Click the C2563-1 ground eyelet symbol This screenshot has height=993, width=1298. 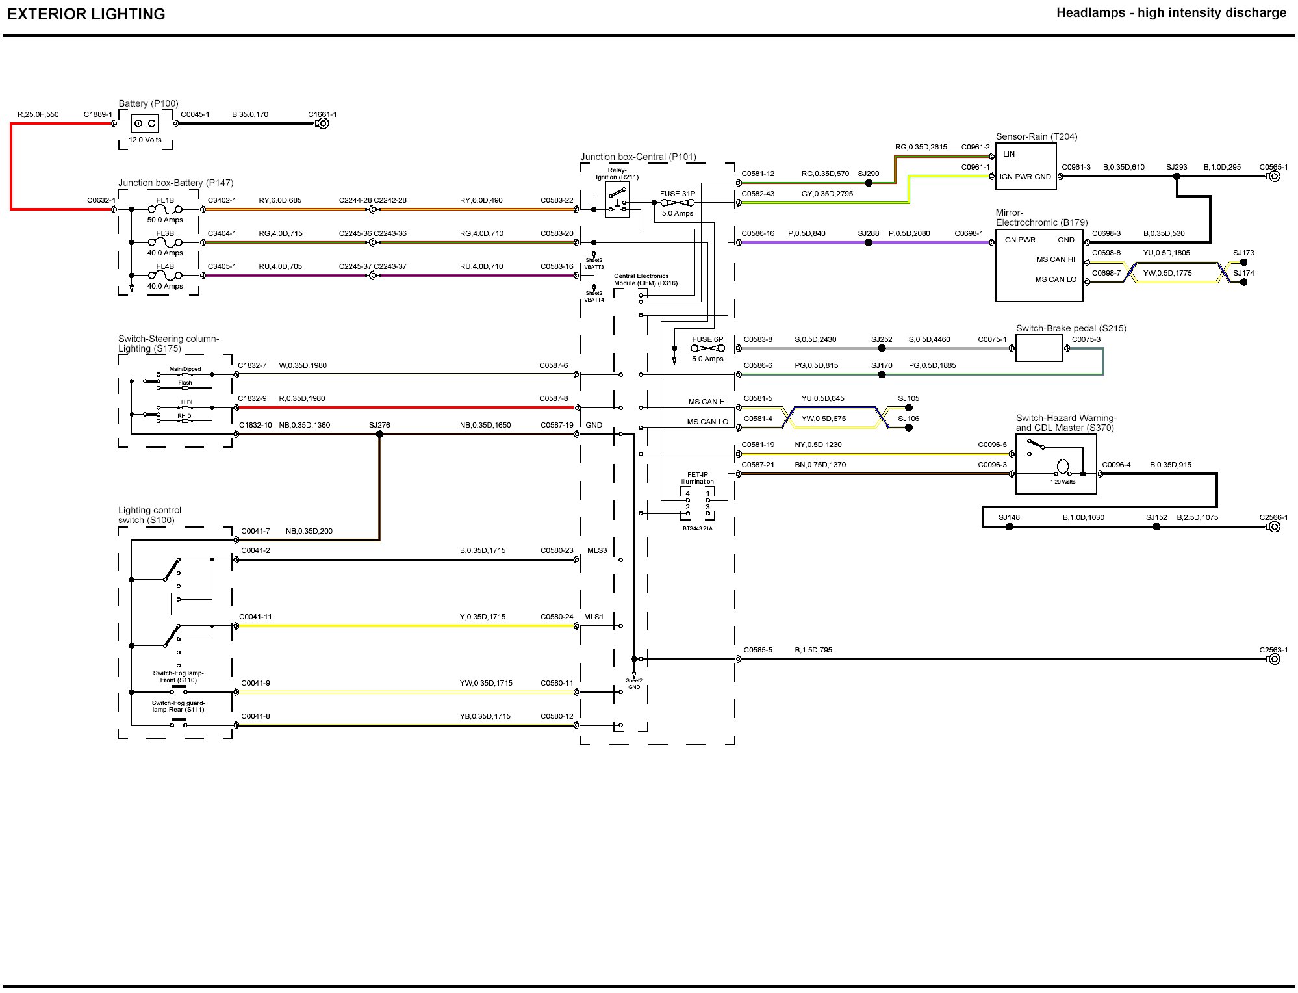tap(1275, 659)
